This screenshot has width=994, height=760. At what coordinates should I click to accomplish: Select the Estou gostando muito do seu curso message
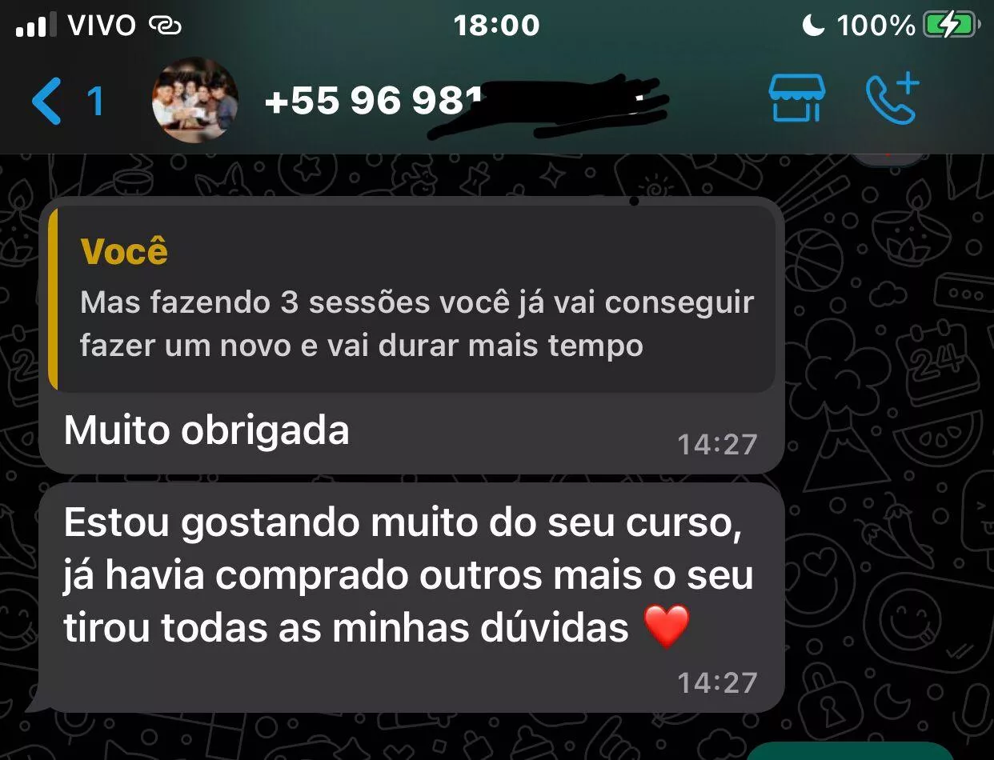[408, 577]
